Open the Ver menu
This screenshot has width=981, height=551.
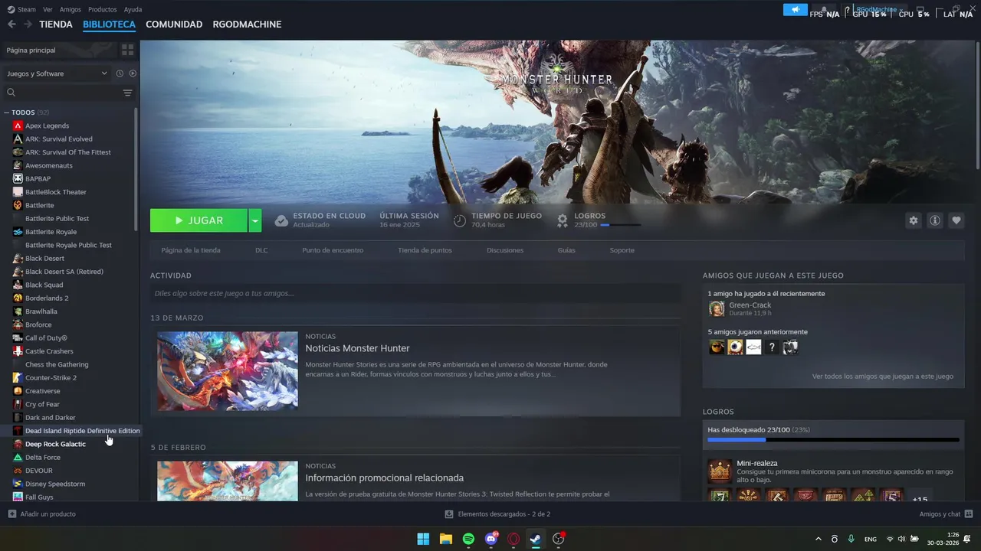48,9
